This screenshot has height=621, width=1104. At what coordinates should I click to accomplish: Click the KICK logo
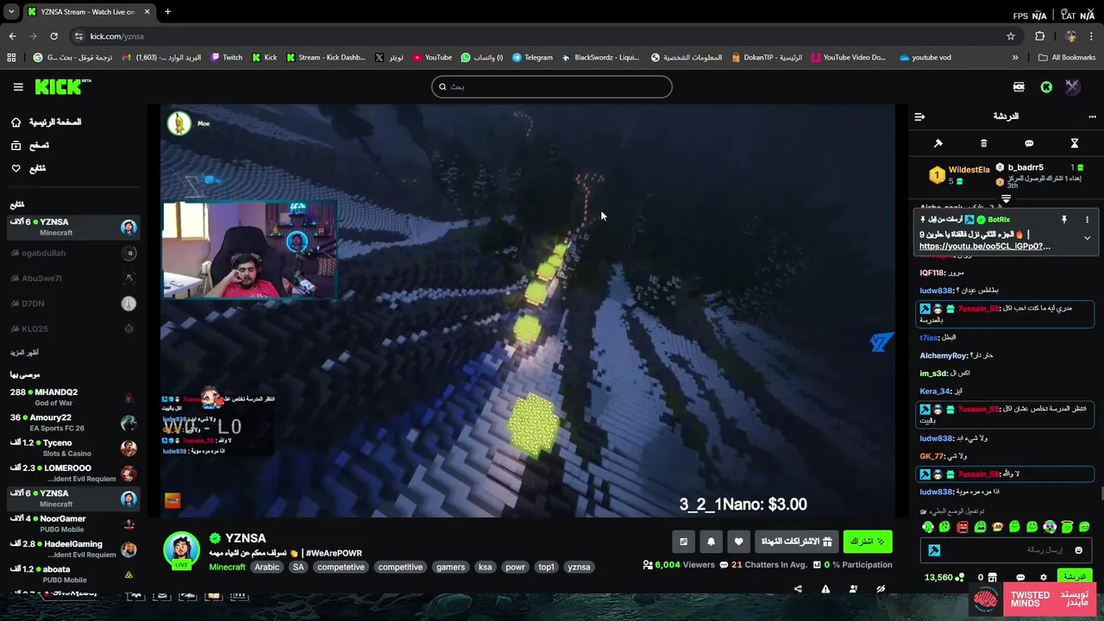pyautogui.click(x=62, y=86)
